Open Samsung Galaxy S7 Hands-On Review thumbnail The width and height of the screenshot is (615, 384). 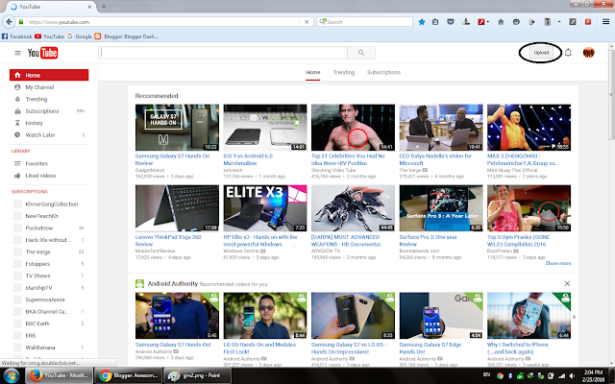[177, 128]
